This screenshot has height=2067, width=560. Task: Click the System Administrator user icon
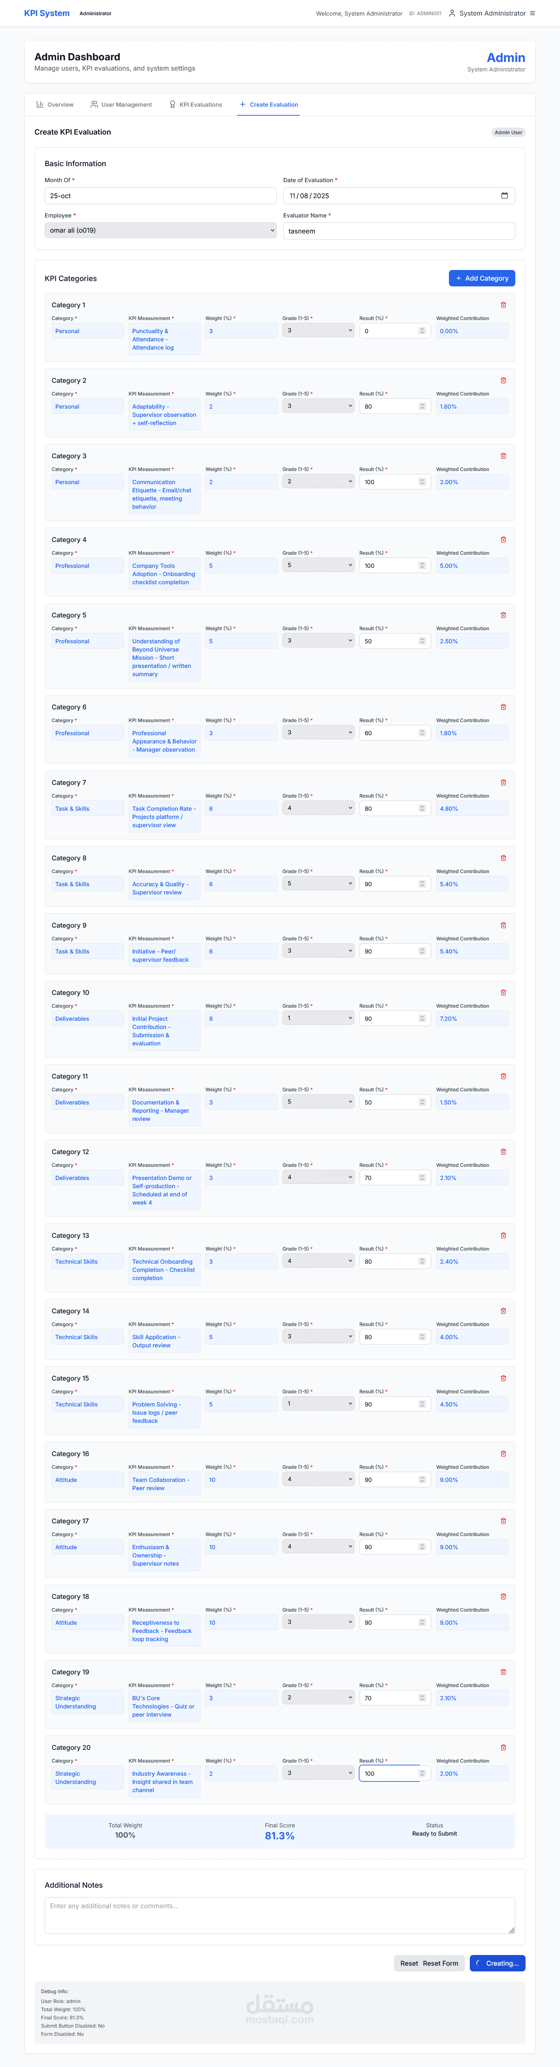pyautogui.click(x=452, y=14)
